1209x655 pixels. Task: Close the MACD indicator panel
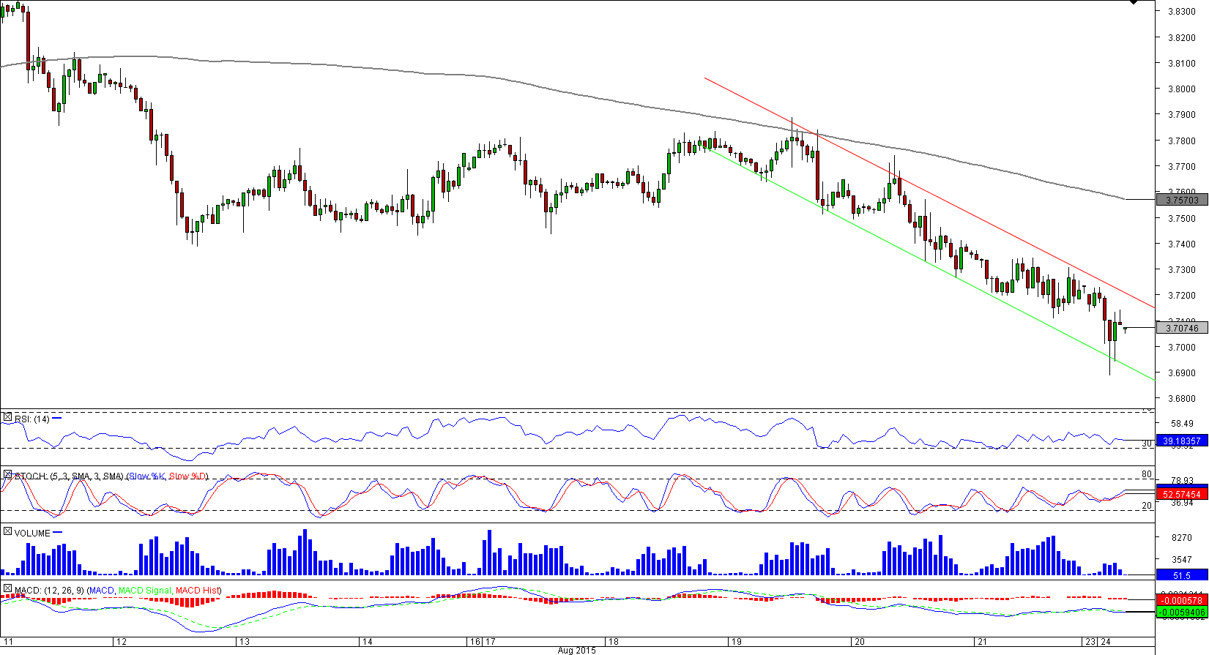(x=7, y=589)
